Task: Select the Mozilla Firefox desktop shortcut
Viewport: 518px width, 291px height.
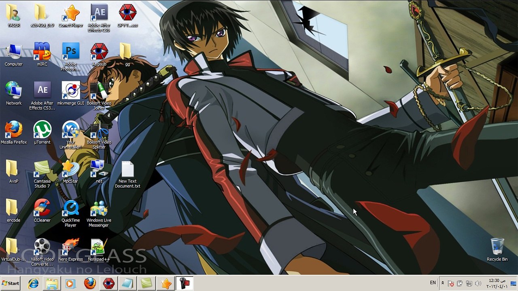Action: coord(14,133)
